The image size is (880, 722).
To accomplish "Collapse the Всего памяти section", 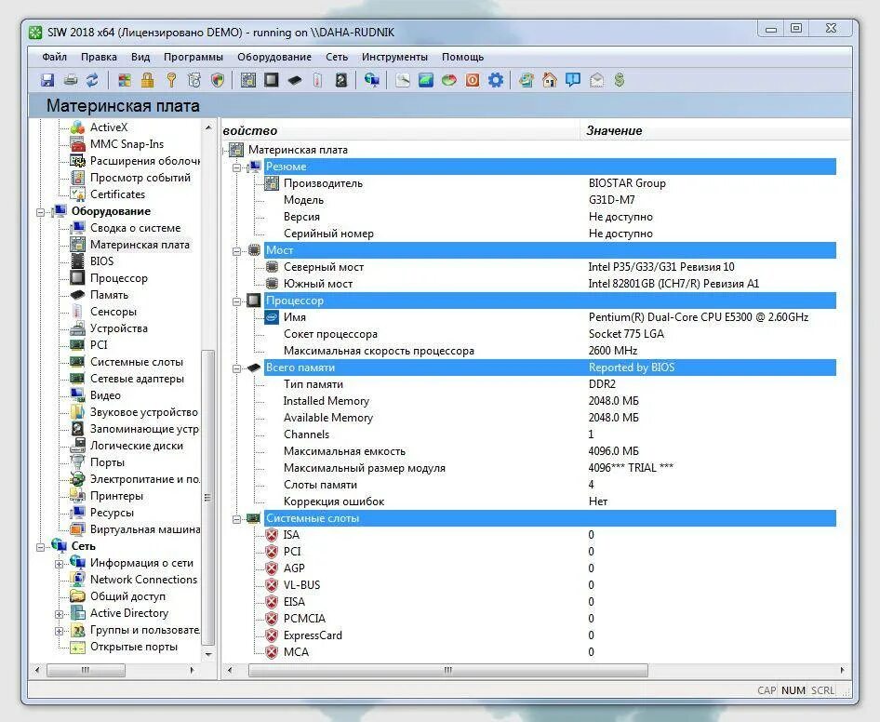I will click(x=237, y=368).
